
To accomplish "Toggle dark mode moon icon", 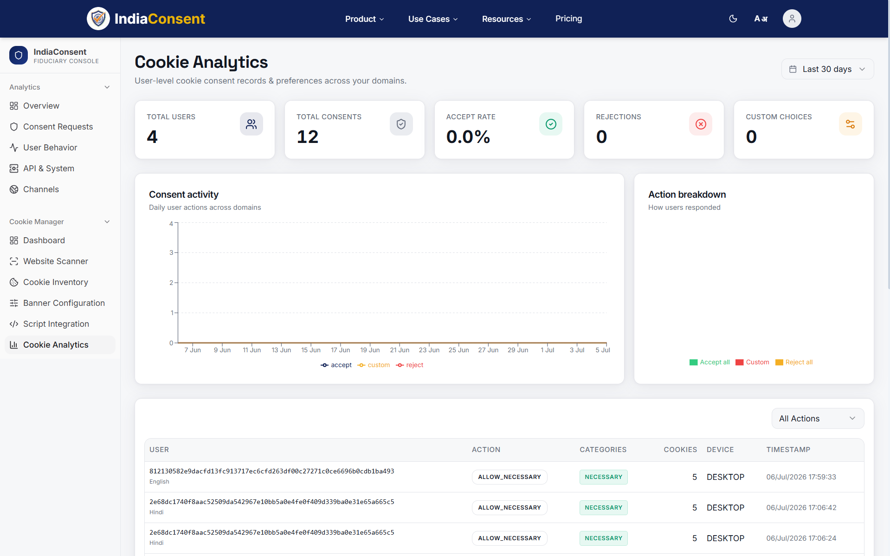I will pyautogui.click(x=733, y=19).
